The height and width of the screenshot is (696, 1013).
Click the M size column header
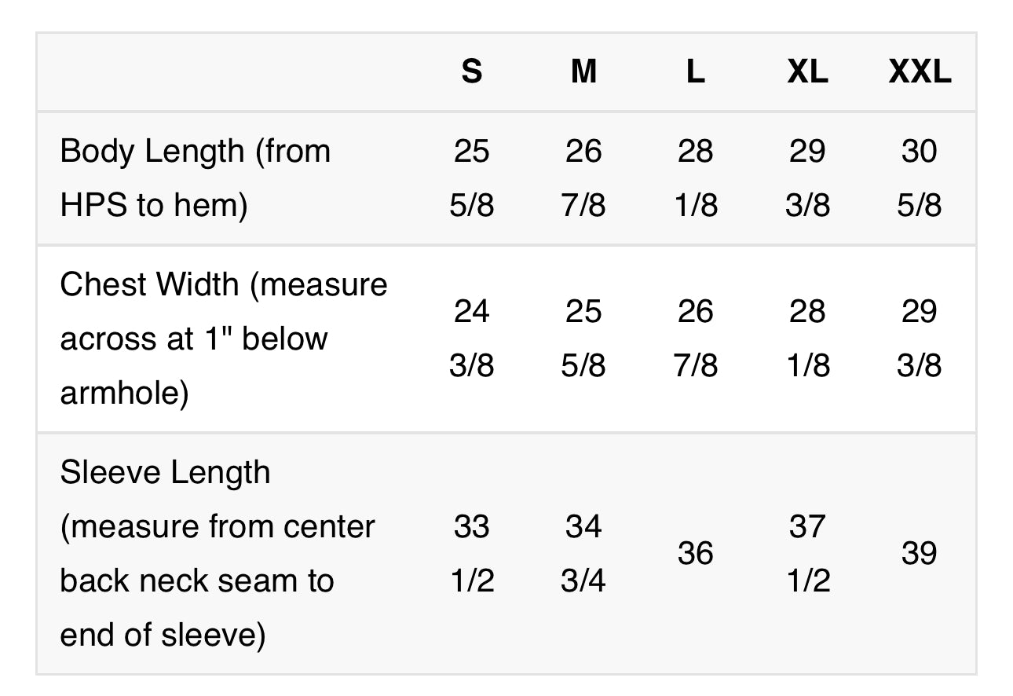pyautogui.click(x=583, y=72)
